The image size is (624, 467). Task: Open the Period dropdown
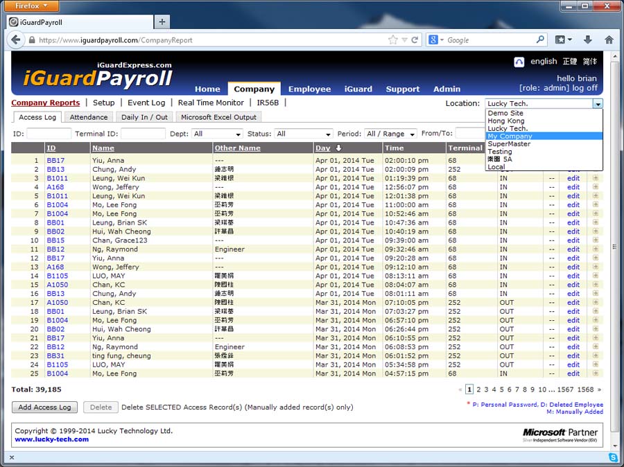pos(390,134)
